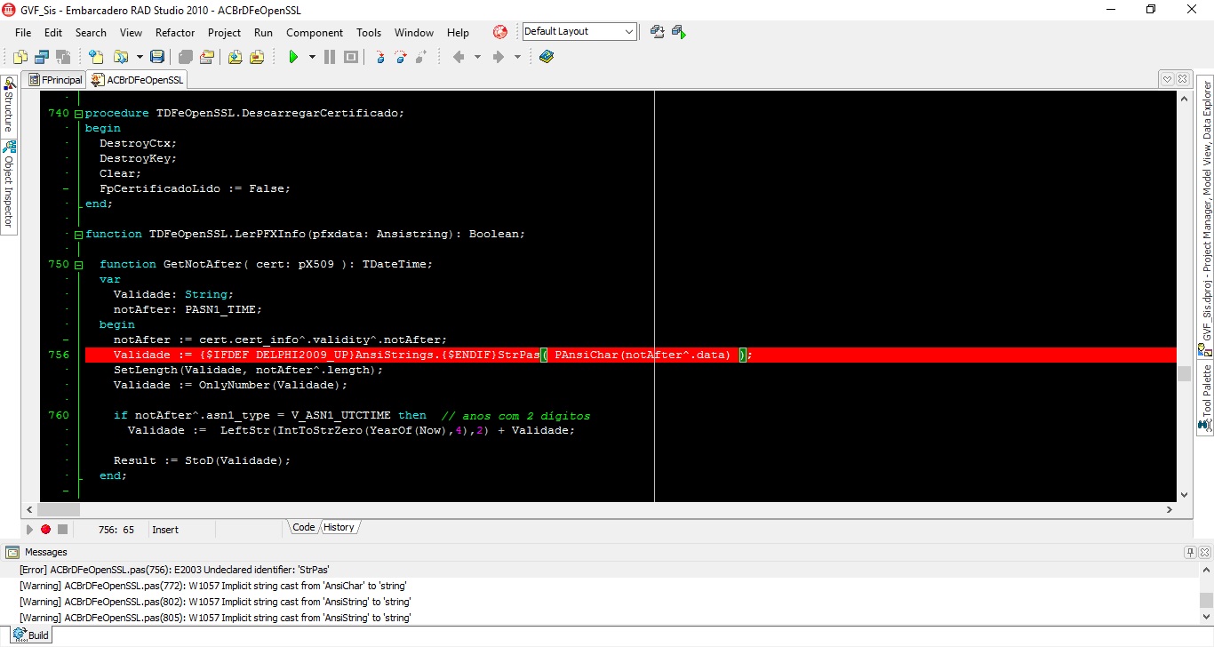Select the Build tab in Messages
The image size is (1214, 647).
click(31, 635)
